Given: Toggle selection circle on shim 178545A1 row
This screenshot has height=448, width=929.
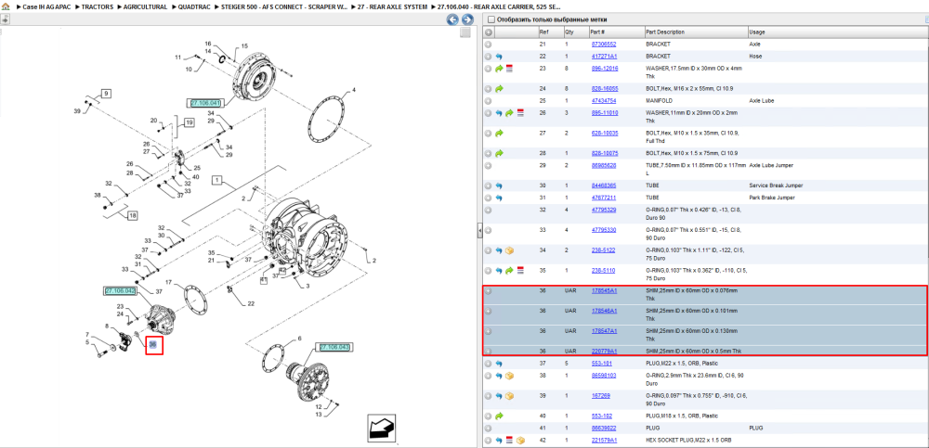Looking at the screenshot, I should pos(489,291).
